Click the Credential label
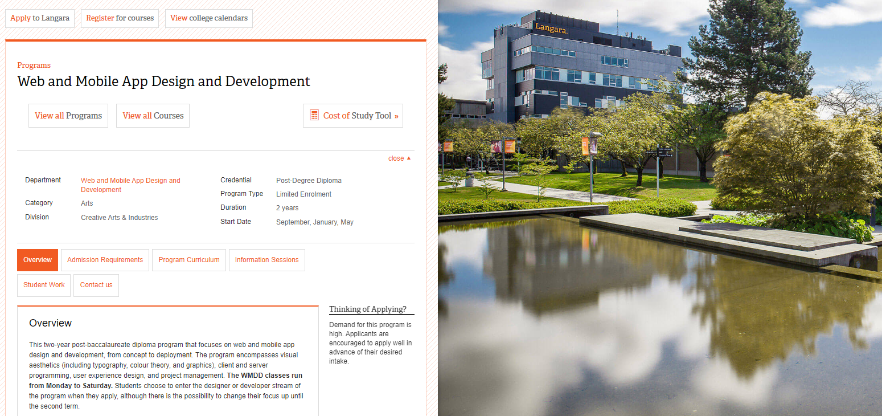 tap(236, 180)
